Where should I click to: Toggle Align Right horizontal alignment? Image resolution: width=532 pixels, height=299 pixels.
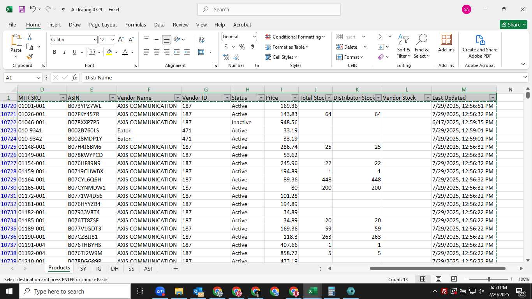[x=167, y=52]
